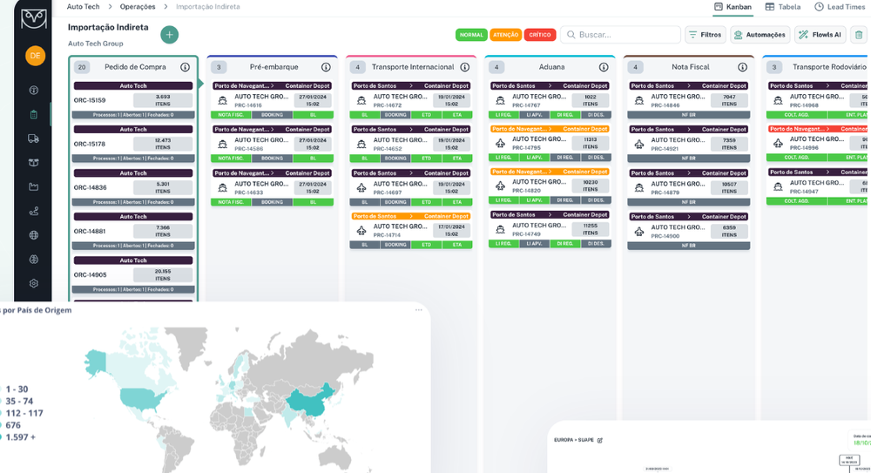Open the truck transport sidebar icon
871x473 pixels.
(x=33, y=139)
